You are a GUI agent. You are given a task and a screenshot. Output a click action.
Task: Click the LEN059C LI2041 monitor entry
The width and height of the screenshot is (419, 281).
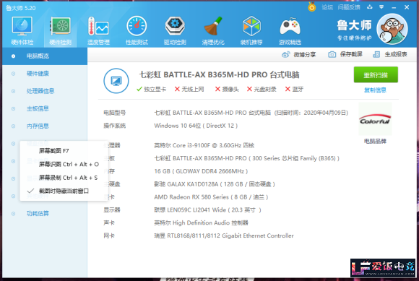(207, 210)
